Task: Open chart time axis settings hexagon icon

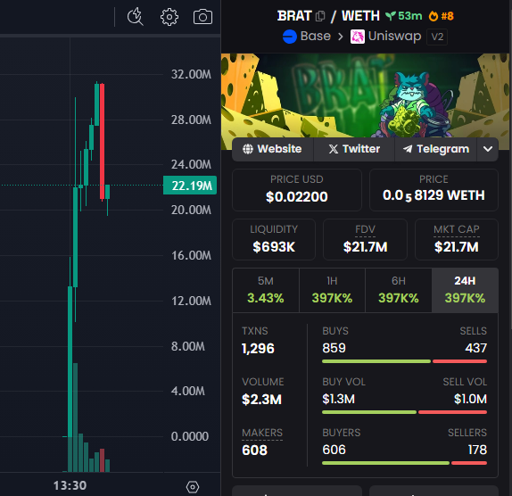Action: [x=193, y=487]
